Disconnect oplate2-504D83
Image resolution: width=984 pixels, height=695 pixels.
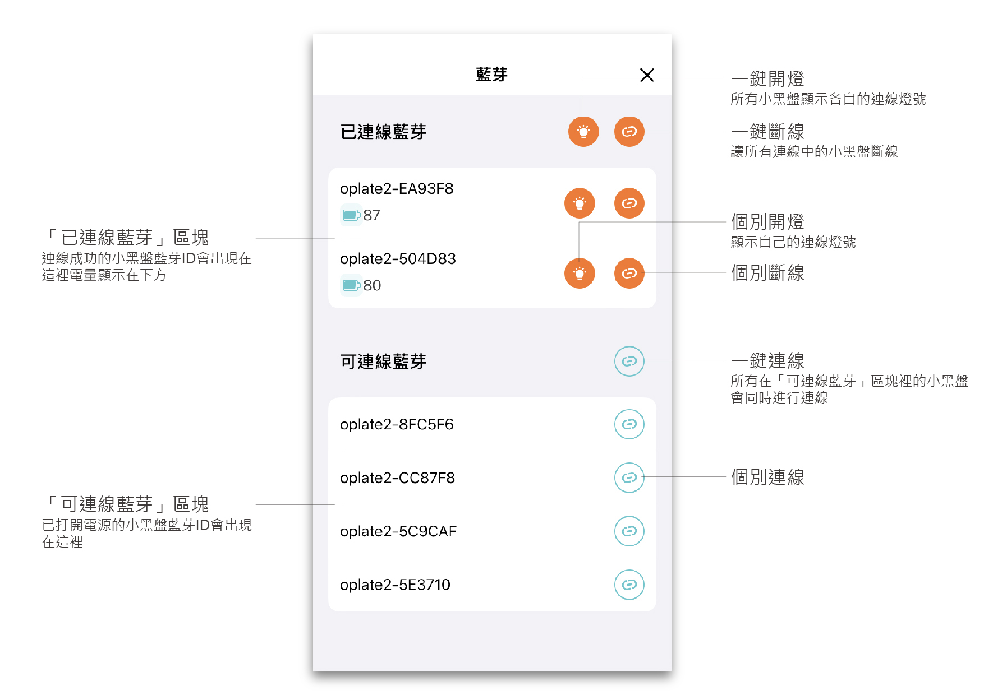629,274
